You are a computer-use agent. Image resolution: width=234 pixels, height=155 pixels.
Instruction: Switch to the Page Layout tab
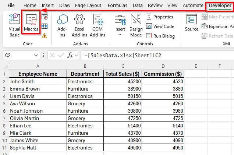coord(88,6)
